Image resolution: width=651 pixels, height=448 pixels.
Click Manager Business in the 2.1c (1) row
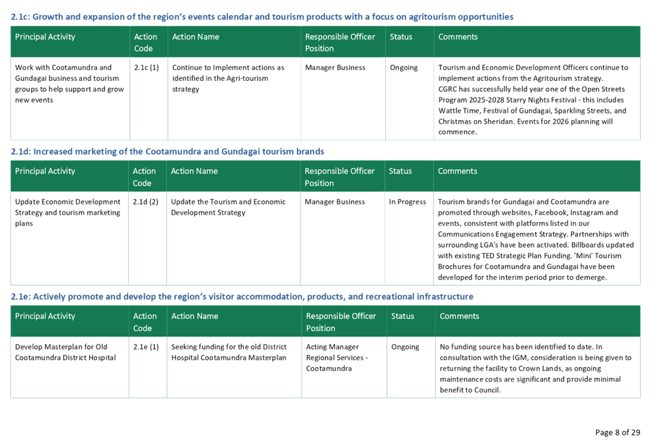pos(335,68)
